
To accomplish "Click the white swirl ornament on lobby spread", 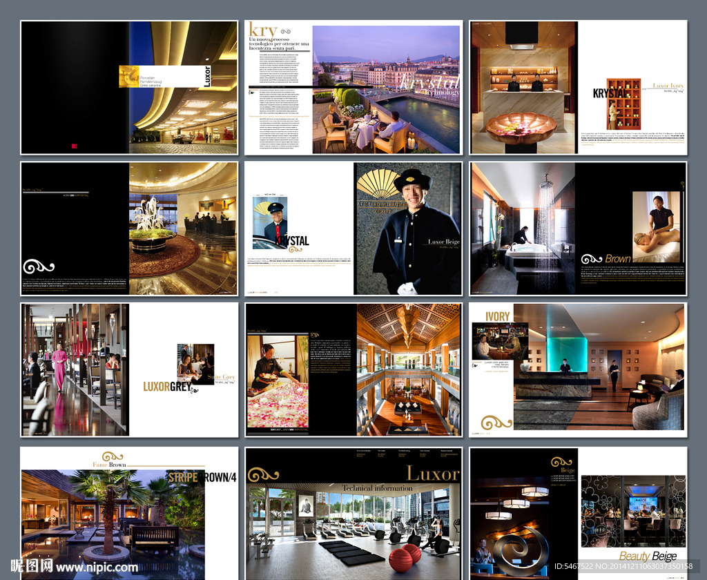I will (39, 267).
